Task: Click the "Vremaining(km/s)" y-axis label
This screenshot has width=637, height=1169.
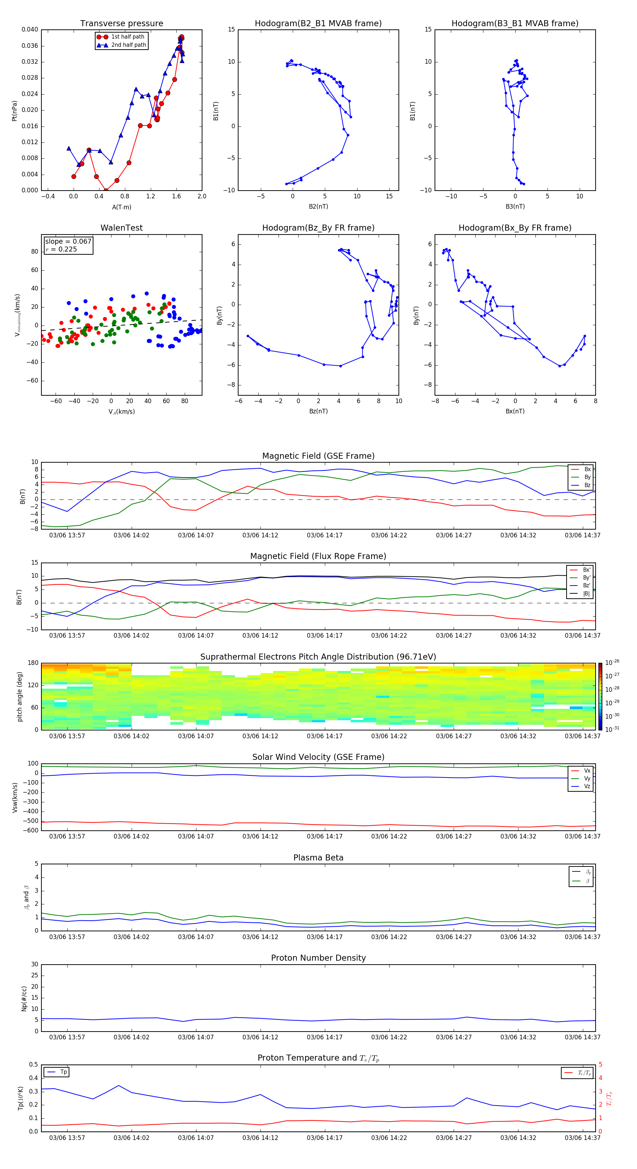Action: (17, 315)
